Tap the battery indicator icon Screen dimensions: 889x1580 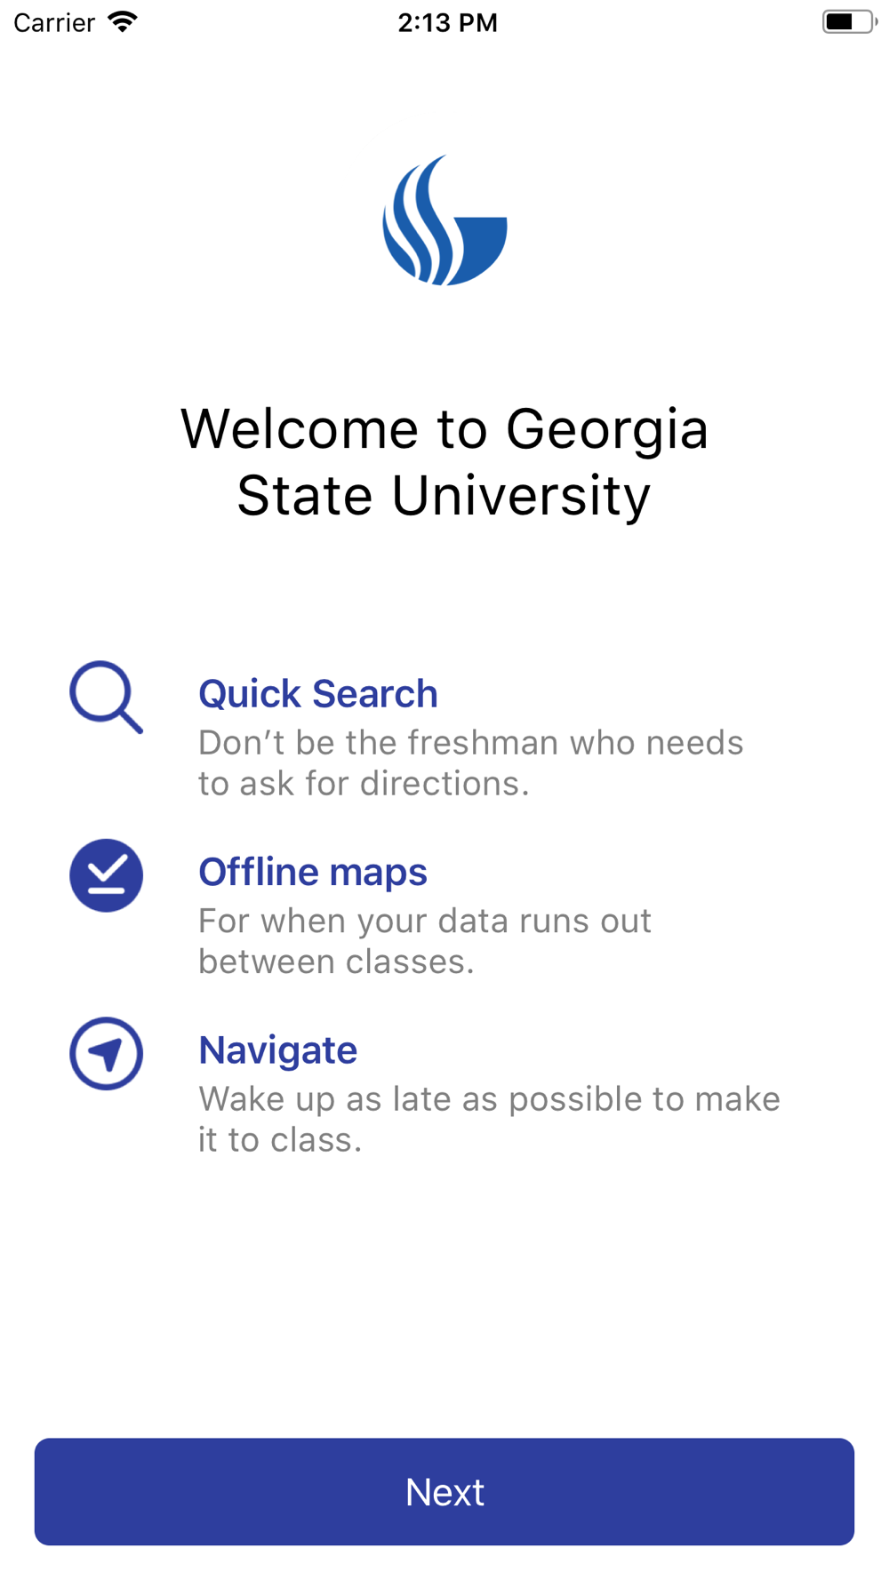click(x=849, y=22)
